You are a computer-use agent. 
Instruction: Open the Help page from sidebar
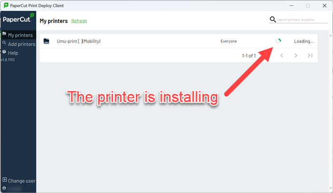click(x=13, y=53)
